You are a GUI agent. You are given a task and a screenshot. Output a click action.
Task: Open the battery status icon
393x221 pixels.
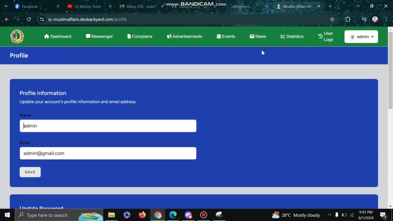(x=344, y=215)
